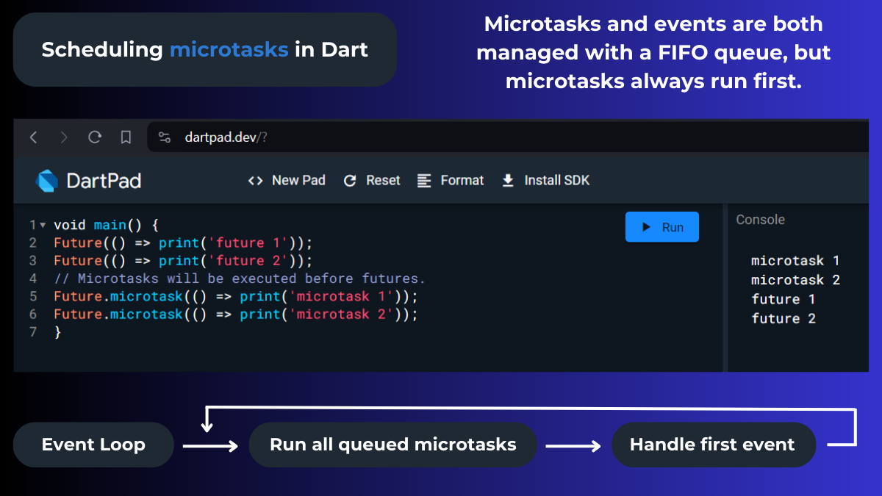Select the Console panel header
The image size is (882, 496).
pyautogui.click(x=760, y=219)
